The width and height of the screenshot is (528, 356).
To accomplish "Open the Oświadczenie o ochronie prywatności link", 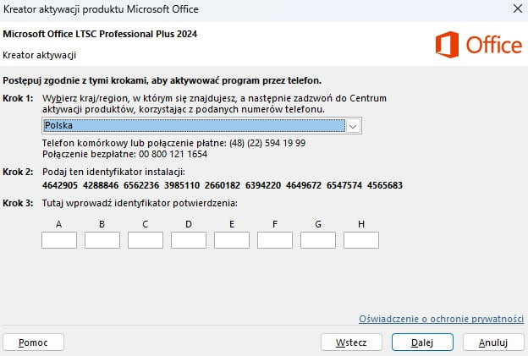I will (x=441, y=319).
